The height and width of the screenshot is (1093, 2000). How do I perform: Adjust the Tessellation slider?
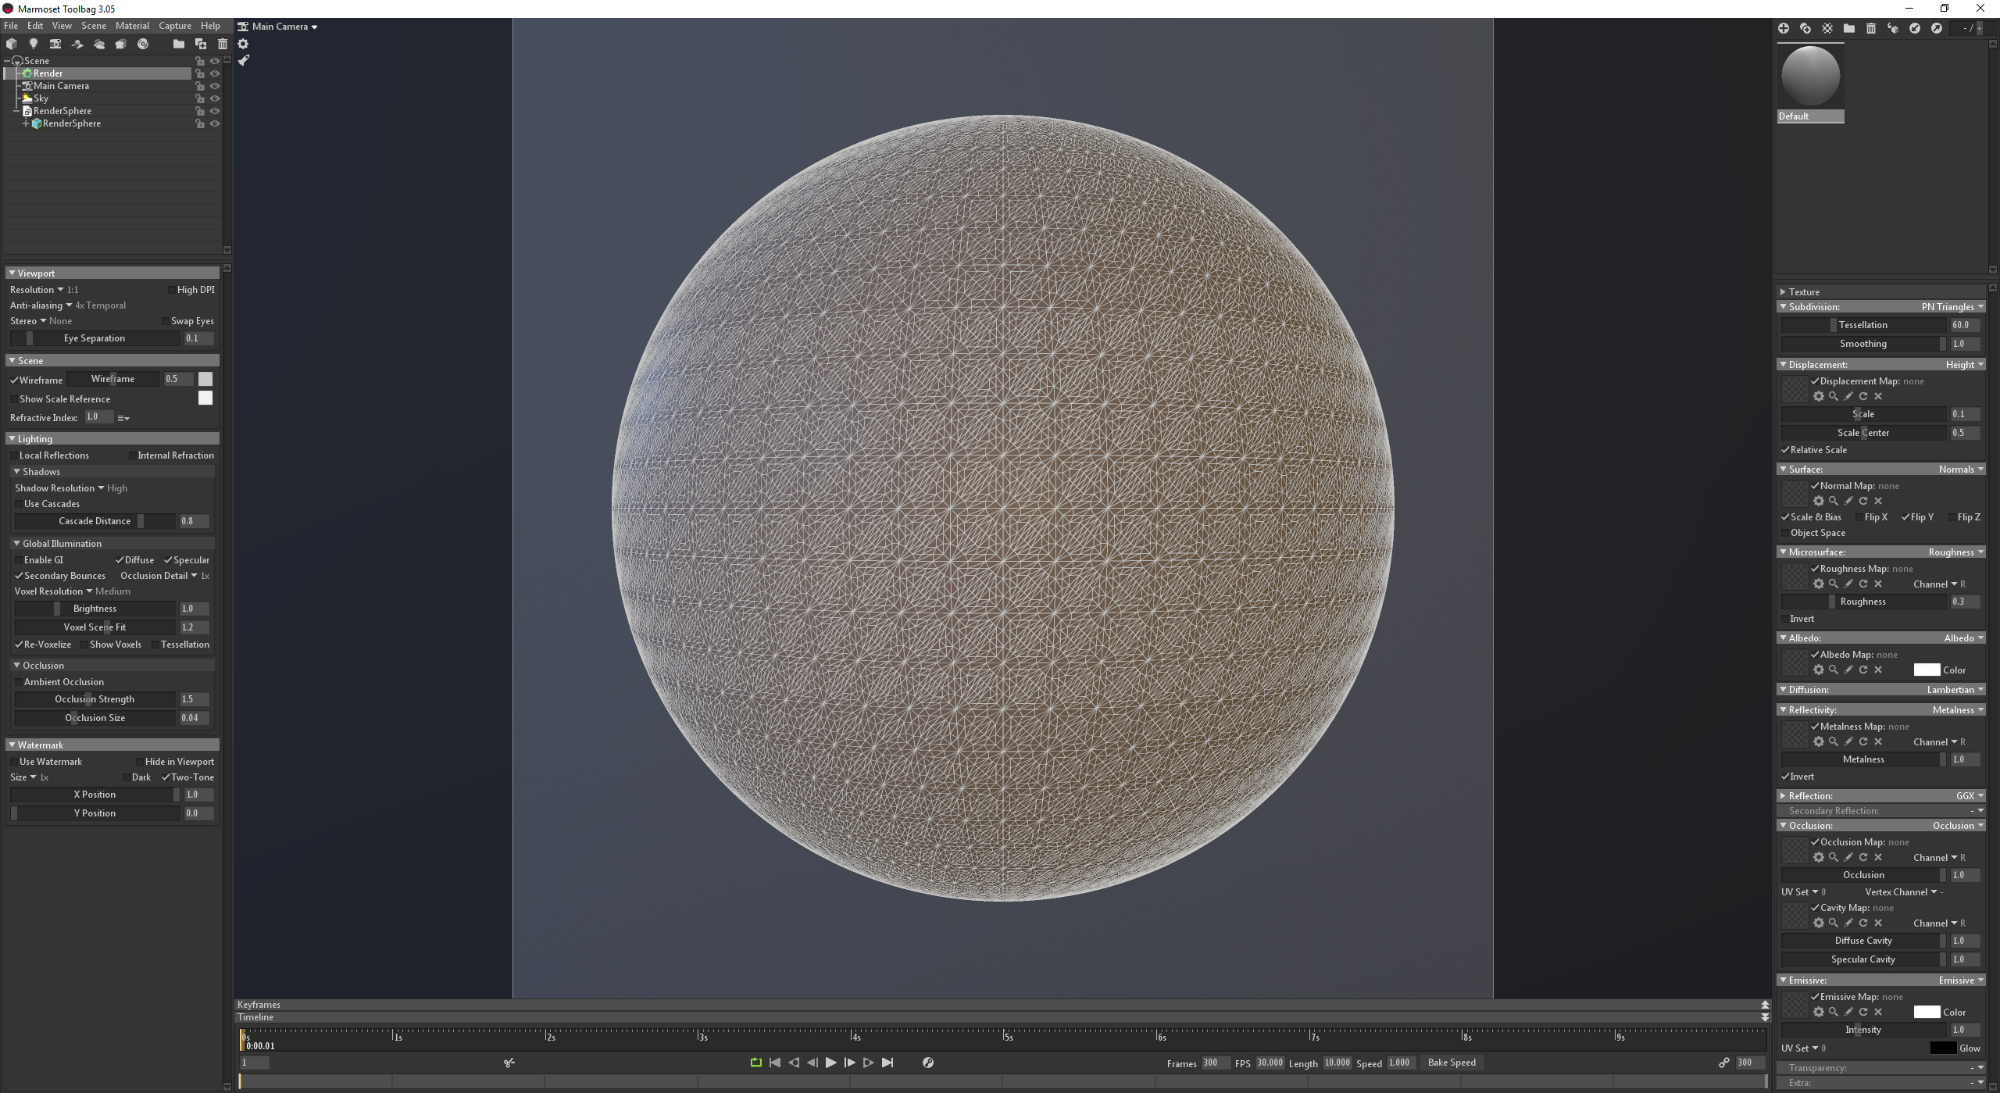click(1863, 325)
